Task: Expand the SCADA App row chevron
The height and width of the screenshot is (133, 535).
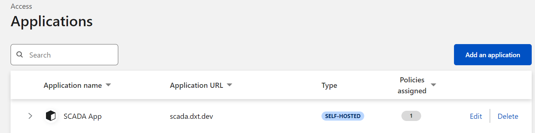Action: pos(30,116)
